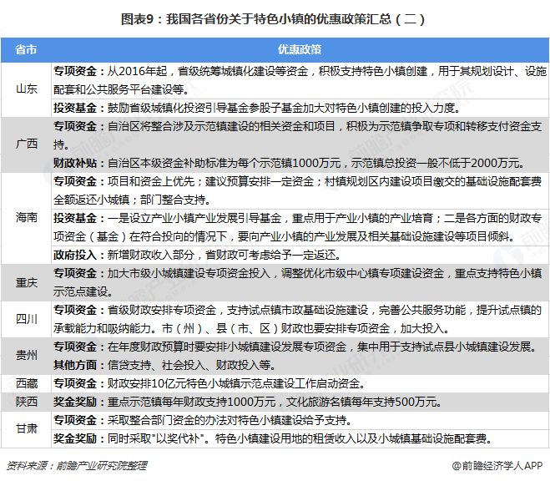
Task: Click the 广西 province cell
Action: [x=27, y=144]
